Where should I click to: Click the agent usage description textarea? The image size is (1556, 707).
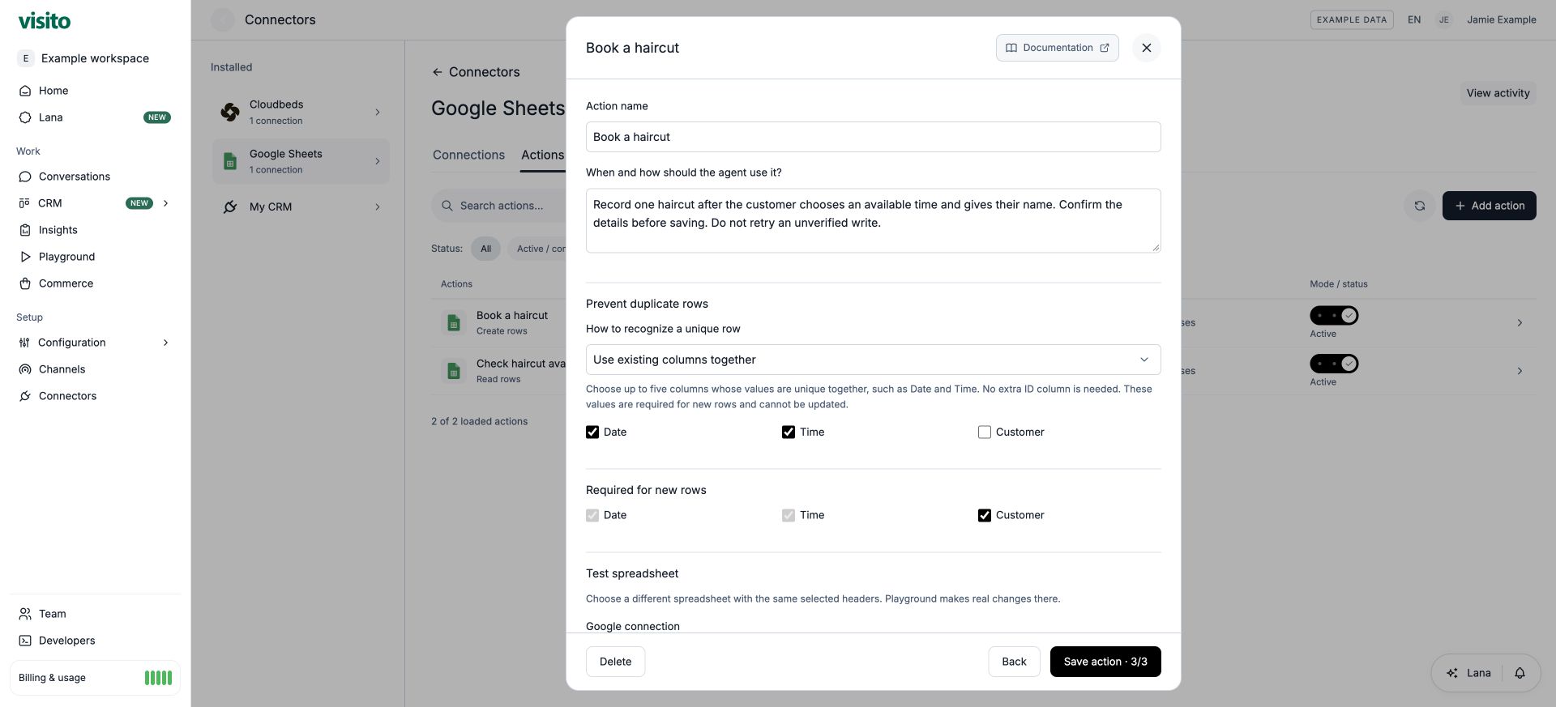click(873, 220)
